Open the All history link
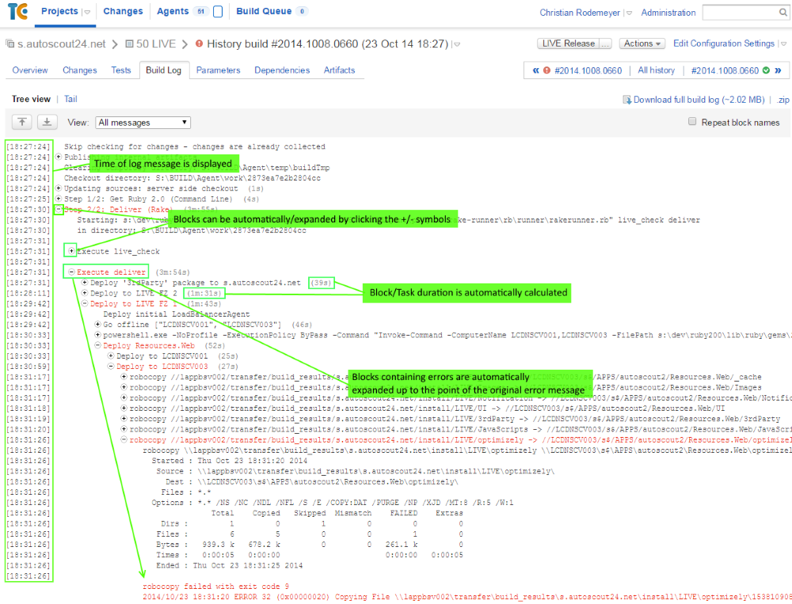 pos(656,70)
